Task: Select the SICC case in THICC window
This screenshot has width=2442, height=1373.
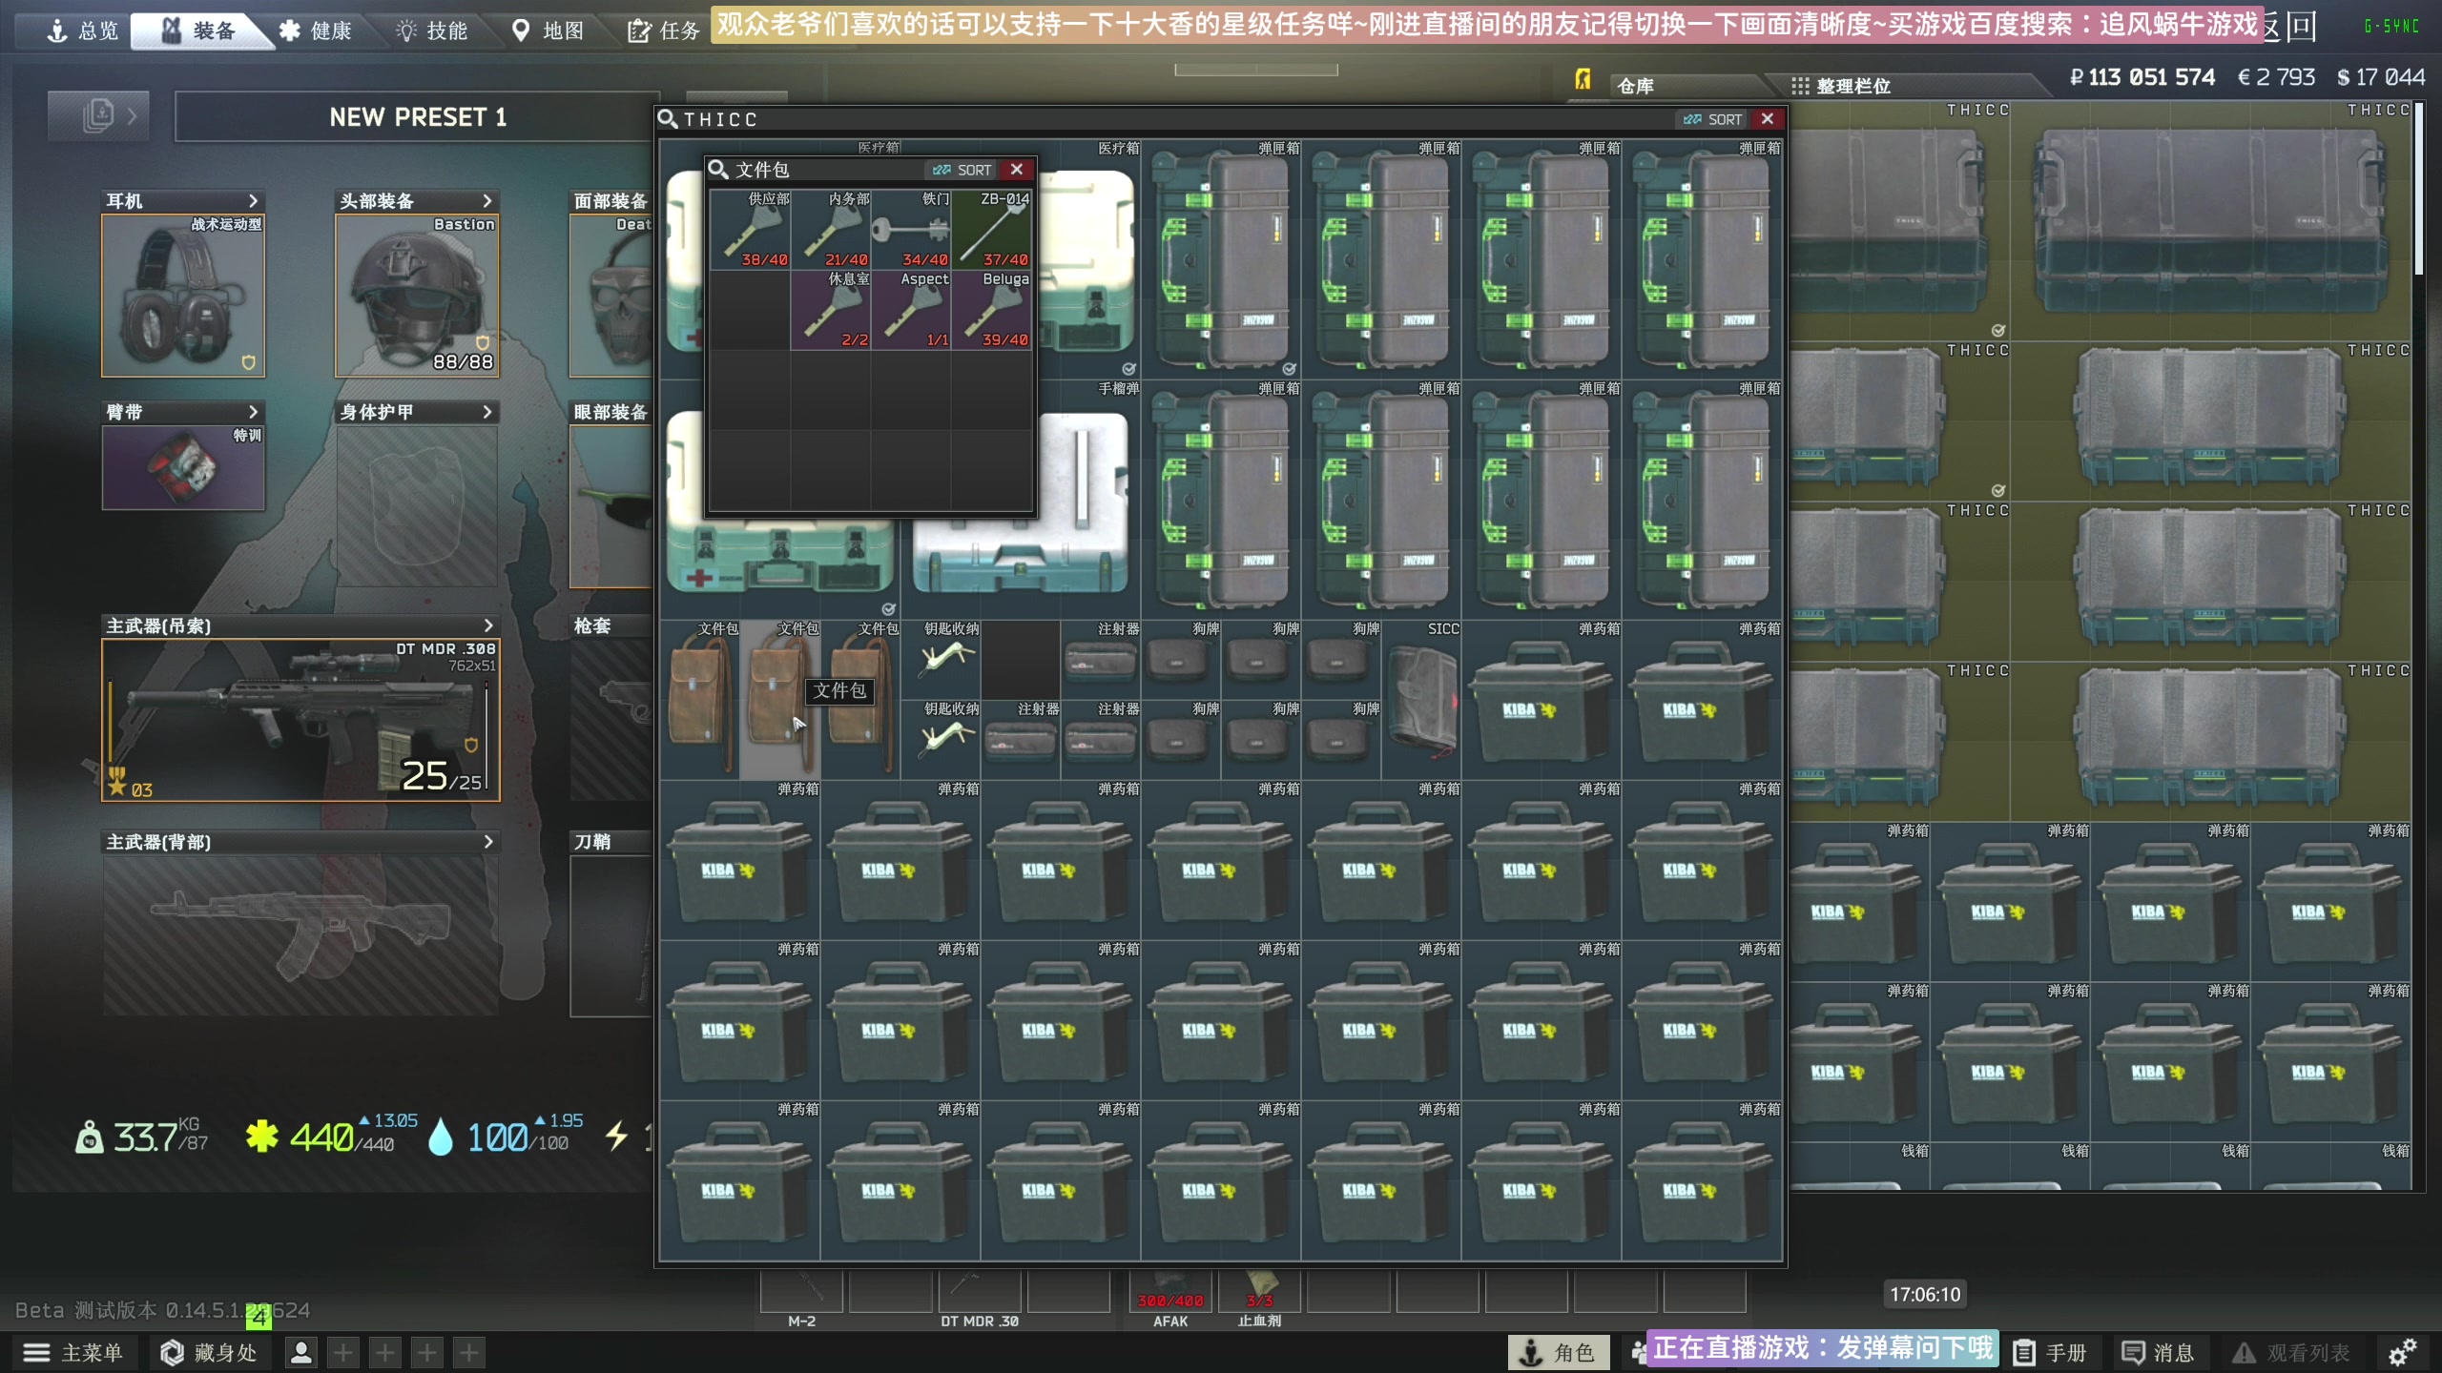Action: point(1421,699)
